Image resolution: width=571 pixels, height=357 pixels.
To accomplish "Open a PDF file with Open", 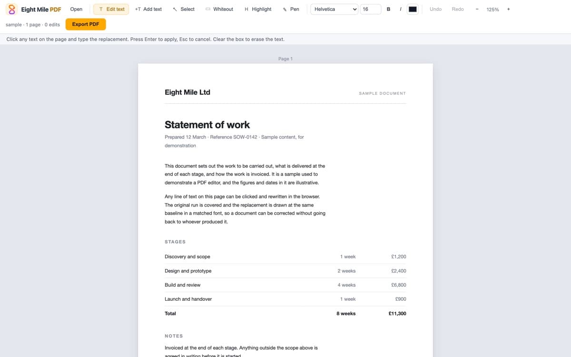I will pos(76,9).
